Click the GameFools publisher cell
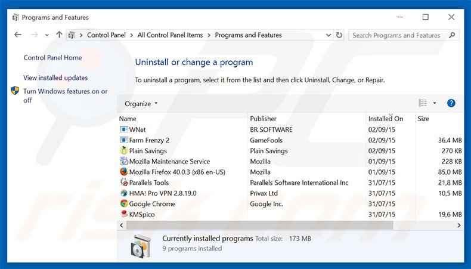The height and width of the screenshot is (269, 471). [266, 140]
